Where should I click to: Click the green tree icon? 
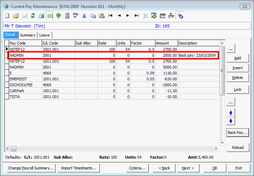[59, 16]
